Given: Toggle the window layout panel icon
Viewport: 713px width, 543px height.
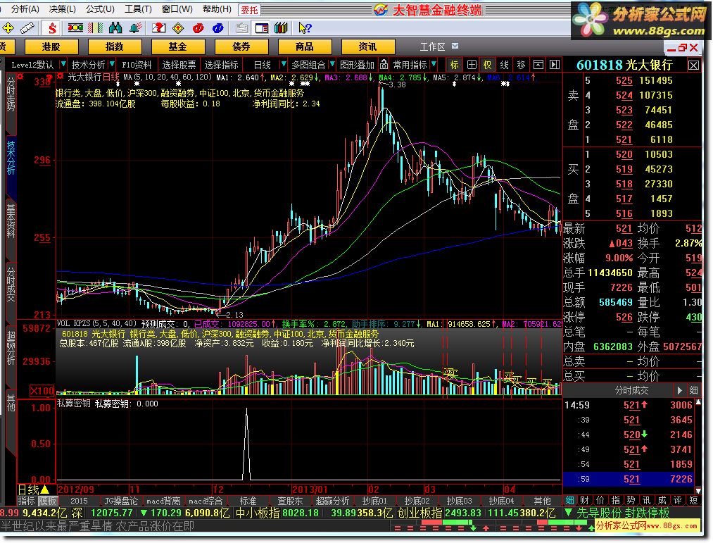Looking at the screenshot, I should [261, 28].
